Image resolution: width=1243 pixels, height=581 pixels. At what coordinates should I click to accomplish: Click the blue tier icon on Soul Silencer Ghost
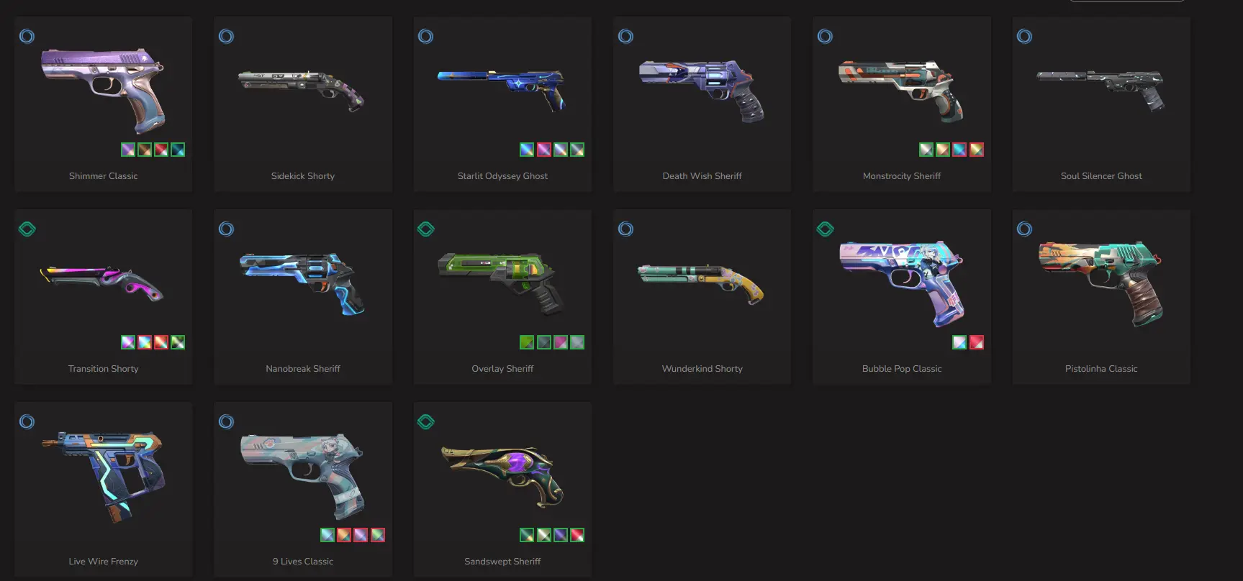point(1024,36)
